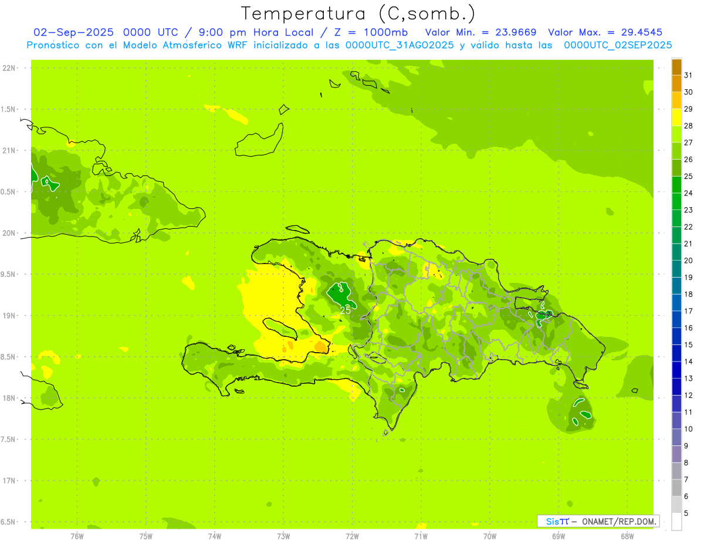The image size is (704, 544).
Task: Click the legend value label '24'
Action: (689, 193)
